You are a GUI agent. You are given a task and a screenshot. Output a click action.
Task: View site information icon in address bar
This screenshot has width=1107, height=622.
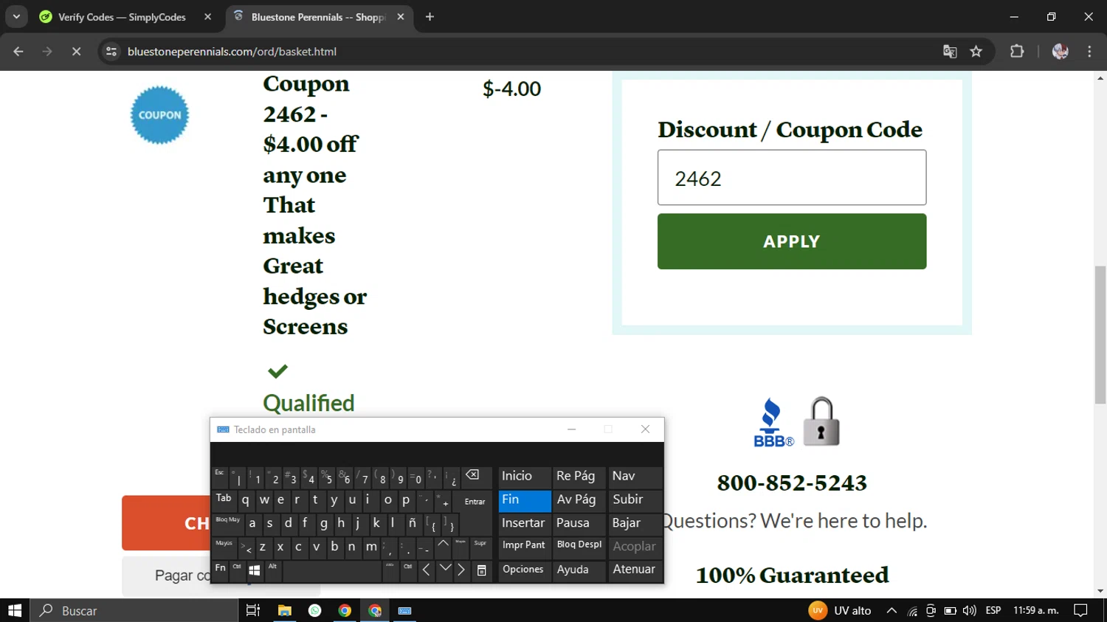111,52
